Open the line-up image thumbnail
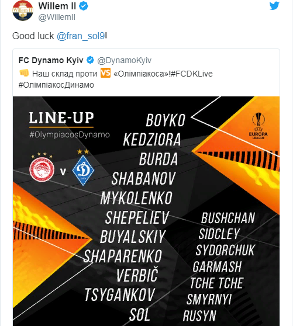 (146, 211)
